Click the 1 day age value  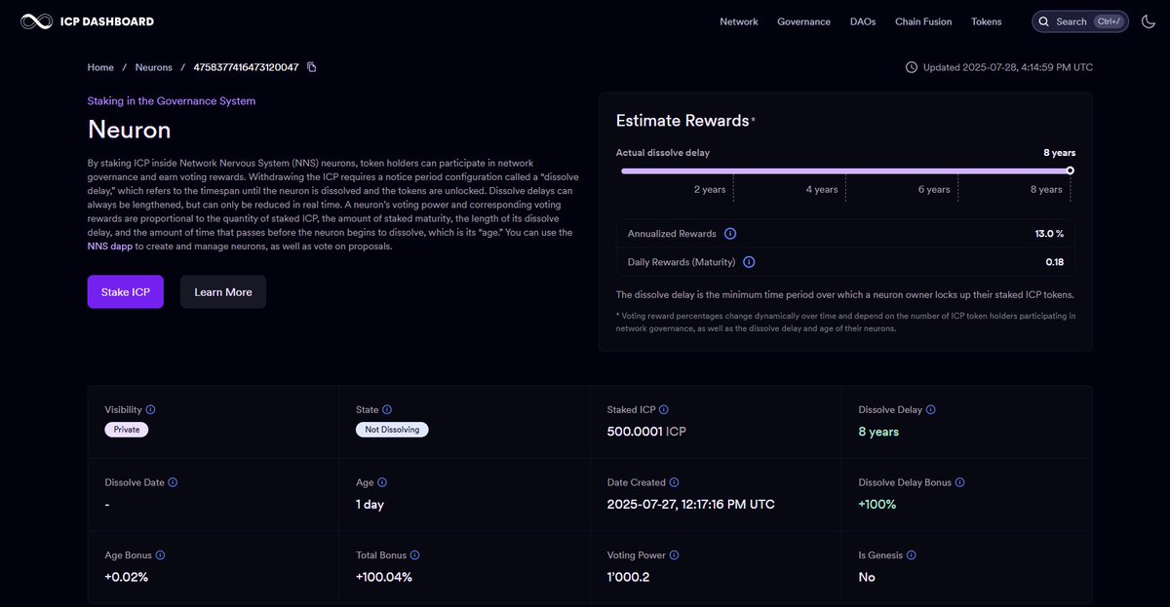(x=370, y=504)
